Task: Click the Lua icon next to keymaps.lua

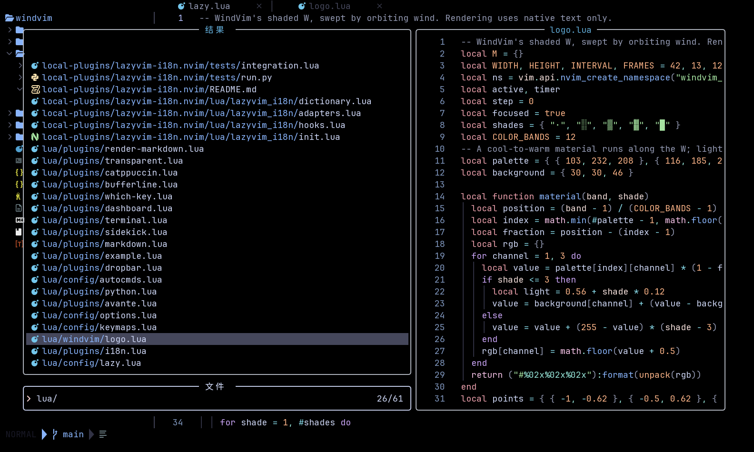Action: click(35, 327)
